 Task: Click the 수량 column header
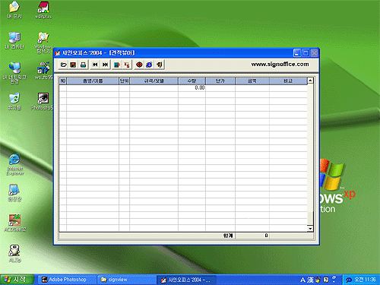coord(192,81)
